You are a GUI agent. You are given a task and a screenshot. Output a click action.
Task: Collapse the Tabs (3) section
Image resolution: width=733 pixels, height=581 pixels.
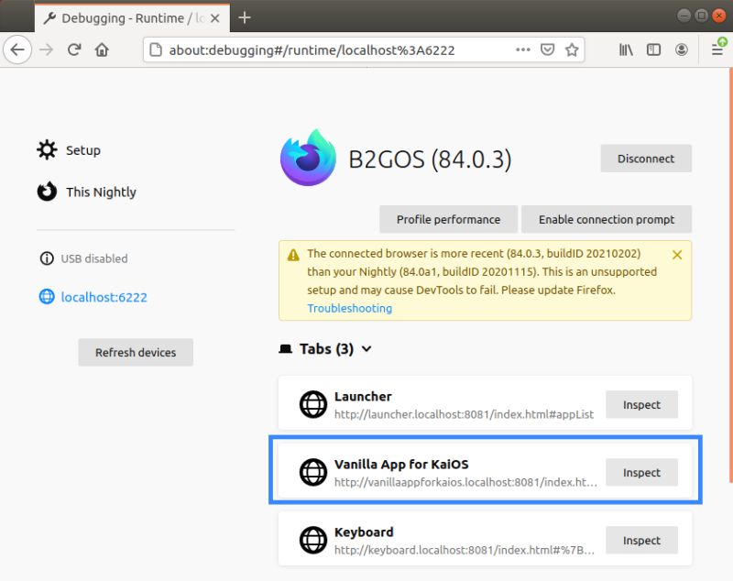(366, 349)
